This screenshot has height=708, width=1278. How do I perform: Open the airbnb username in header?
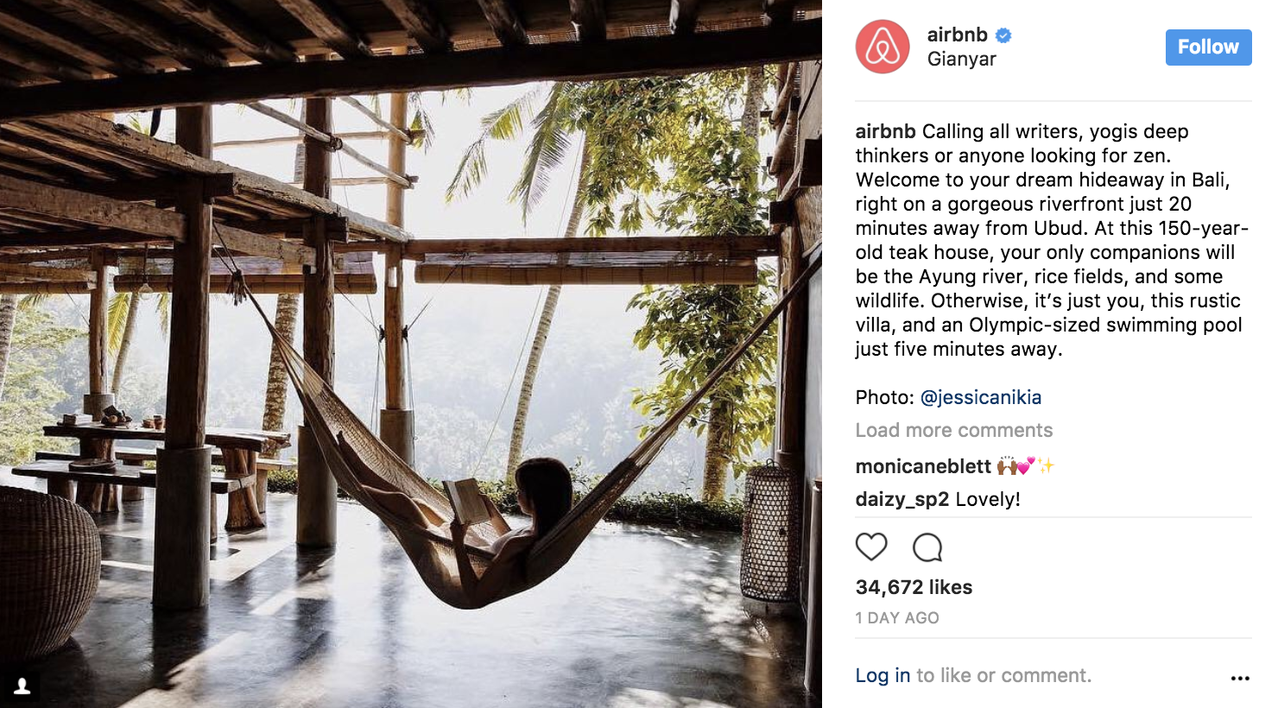point(957,35)
